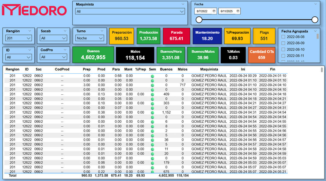Select the red Parada KPI card

click(177, 36)
